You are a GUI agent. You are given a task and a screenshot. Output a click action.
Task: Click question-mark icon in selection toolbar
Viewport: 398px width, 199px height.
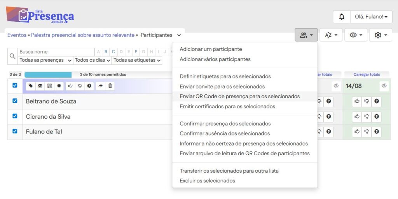pyautogui.click(x=89, y=86)
